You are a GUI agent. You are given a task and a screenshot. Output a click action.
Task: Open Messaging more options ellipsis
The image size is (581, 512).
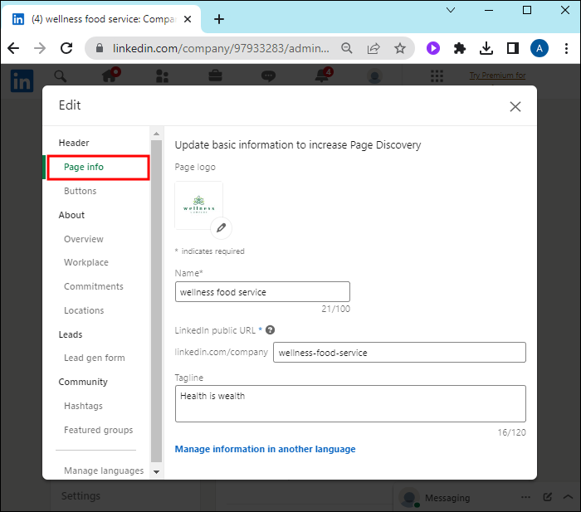tap(525, 497)
